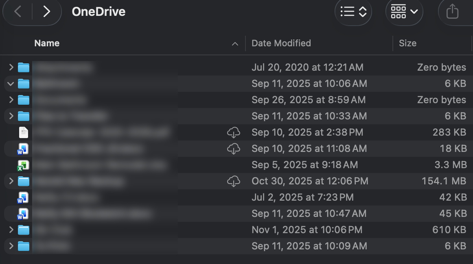Open the list view switcher dropdown
This screenshot has width=473, height=264.
tap(353, 12)
